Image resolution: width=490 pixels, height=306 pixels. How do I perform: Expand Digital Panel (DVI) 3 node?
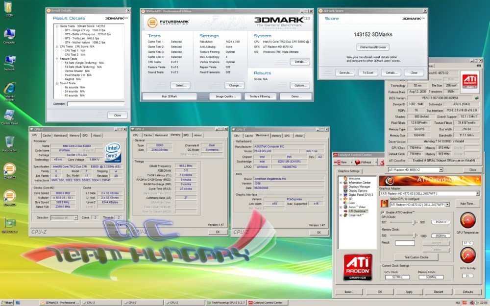point(341,195)
